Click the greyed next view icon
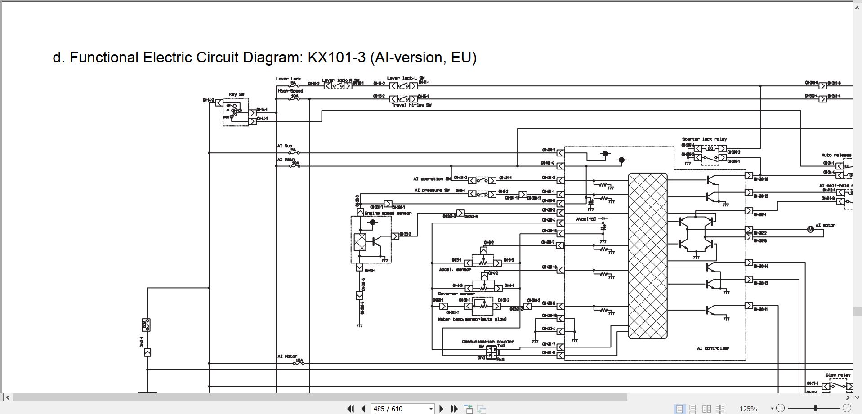Screen dimensions: 862x414 [x=482, y=409]
